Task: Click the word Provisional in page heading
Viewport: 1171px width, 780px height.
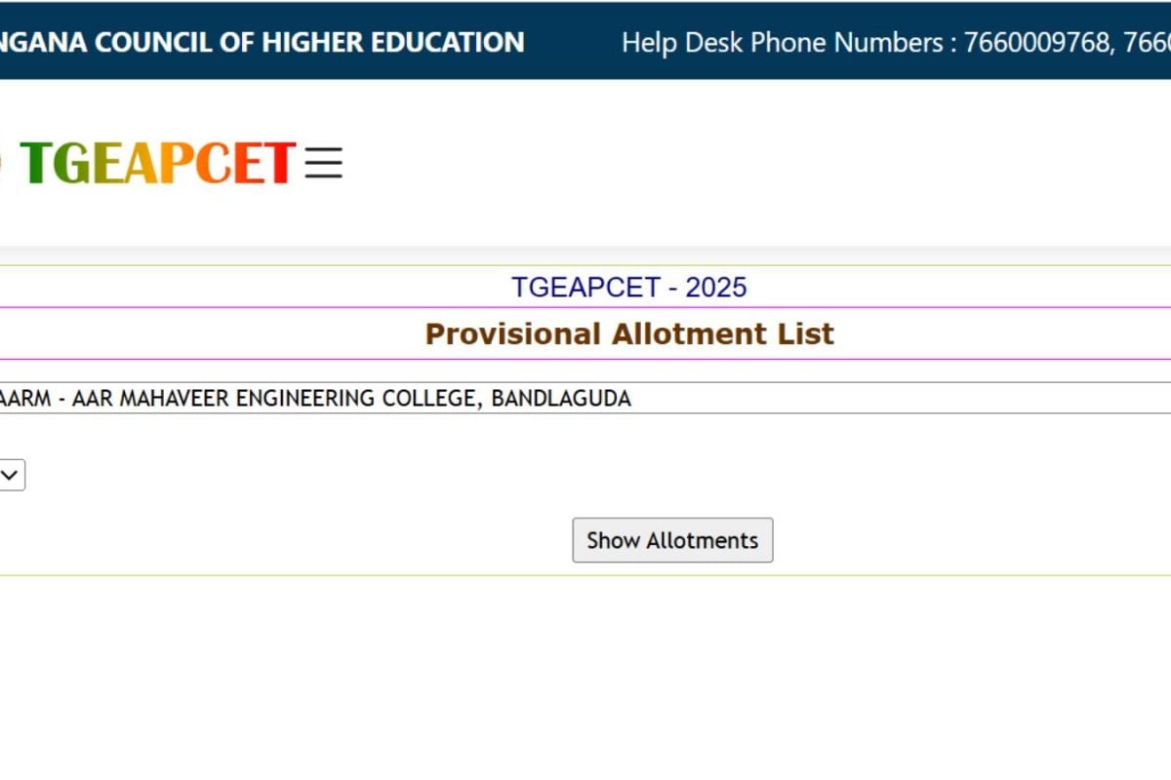Action: [513, 334]
